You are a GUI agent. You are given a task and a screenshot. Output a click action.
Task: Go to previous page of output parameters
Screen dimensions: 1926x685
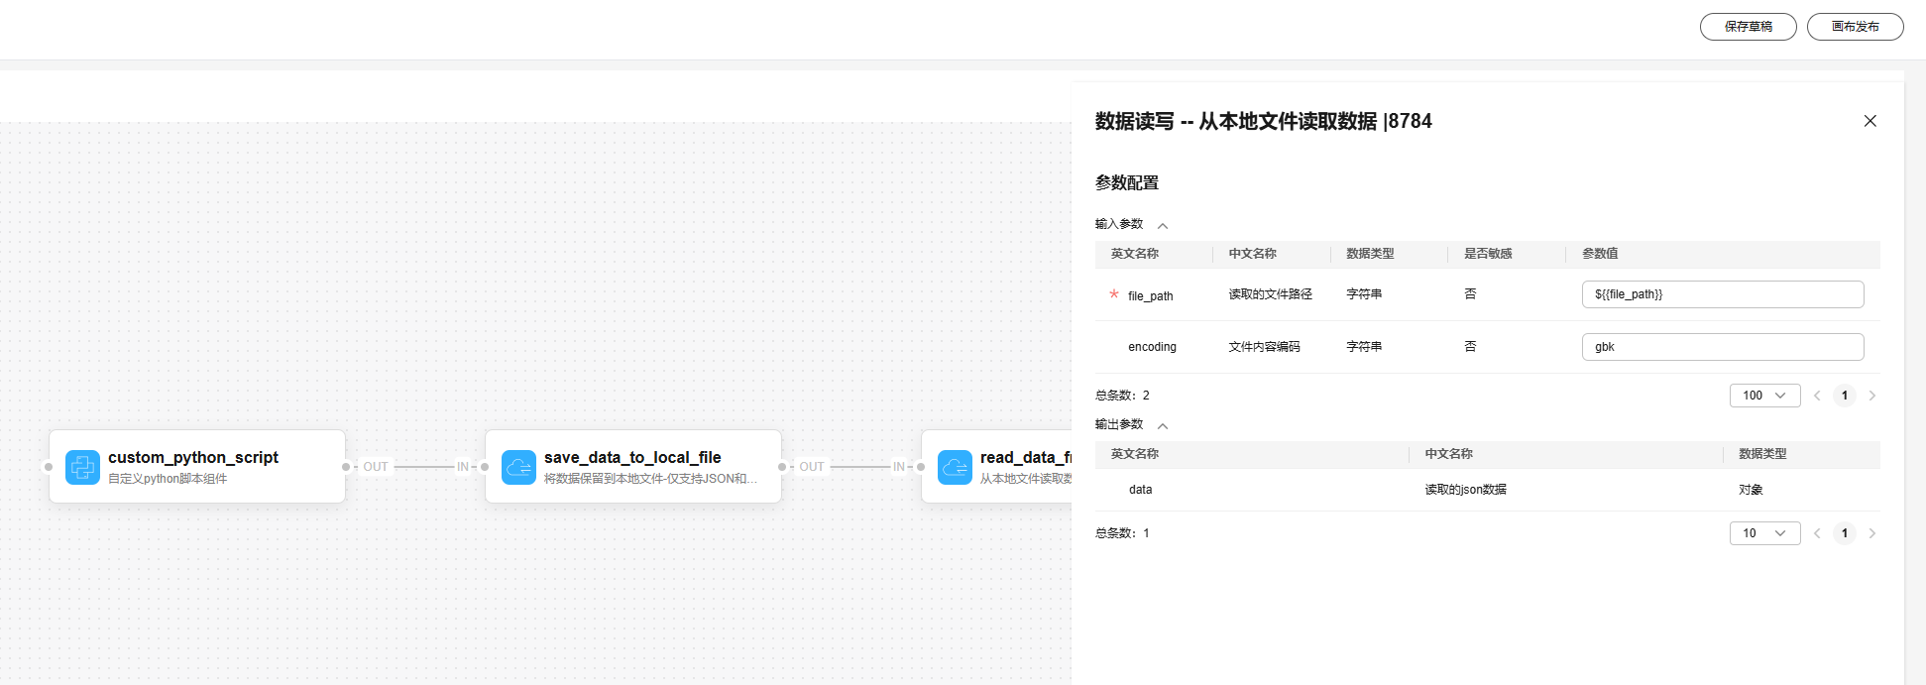click(1817, 533)
